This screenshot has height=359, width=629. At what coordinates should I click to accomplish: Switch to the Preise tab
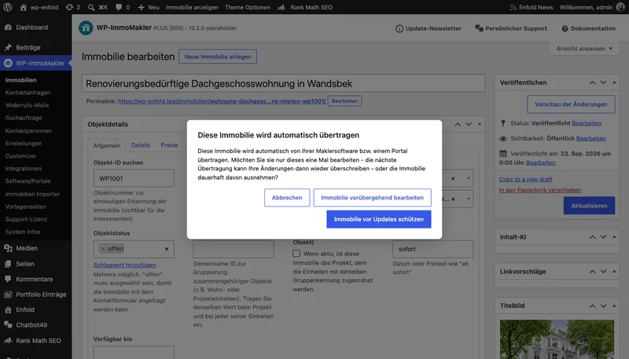pos(169,145)
